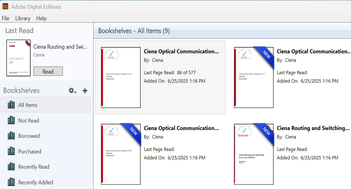
Task: Click the Adobe Digital Editions app icon
Action: click(x=5, y=6)
